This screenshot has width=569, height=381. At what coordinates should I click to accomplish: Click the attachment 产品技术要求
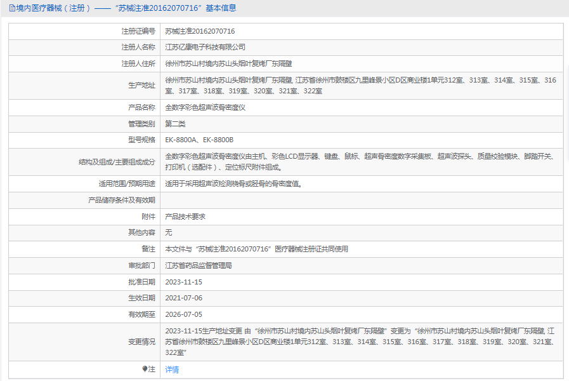coord(185,217)
